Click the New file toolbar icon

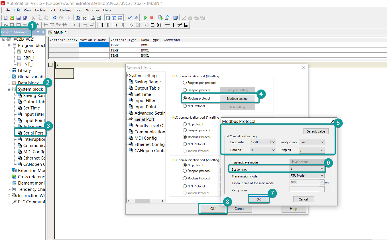[6, 18]
